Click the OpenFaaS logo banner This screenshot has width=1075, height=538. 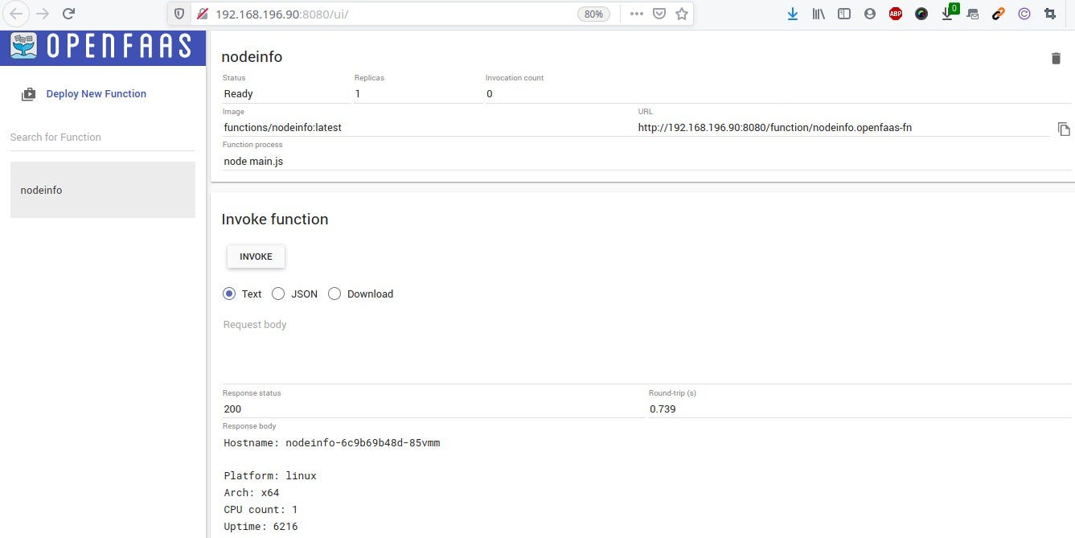[x=103, y=47]
